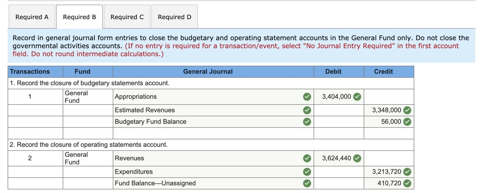Select the Appropriations account field
The height and width of the screenshot is (193, 487).
coord(213,97)
